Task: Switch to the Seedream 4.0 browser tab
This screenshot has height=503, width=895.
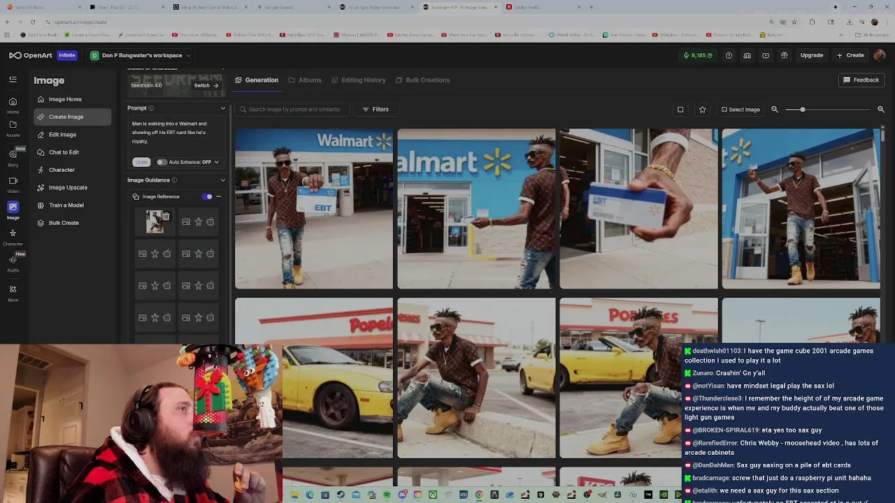Action: (459, 7)
